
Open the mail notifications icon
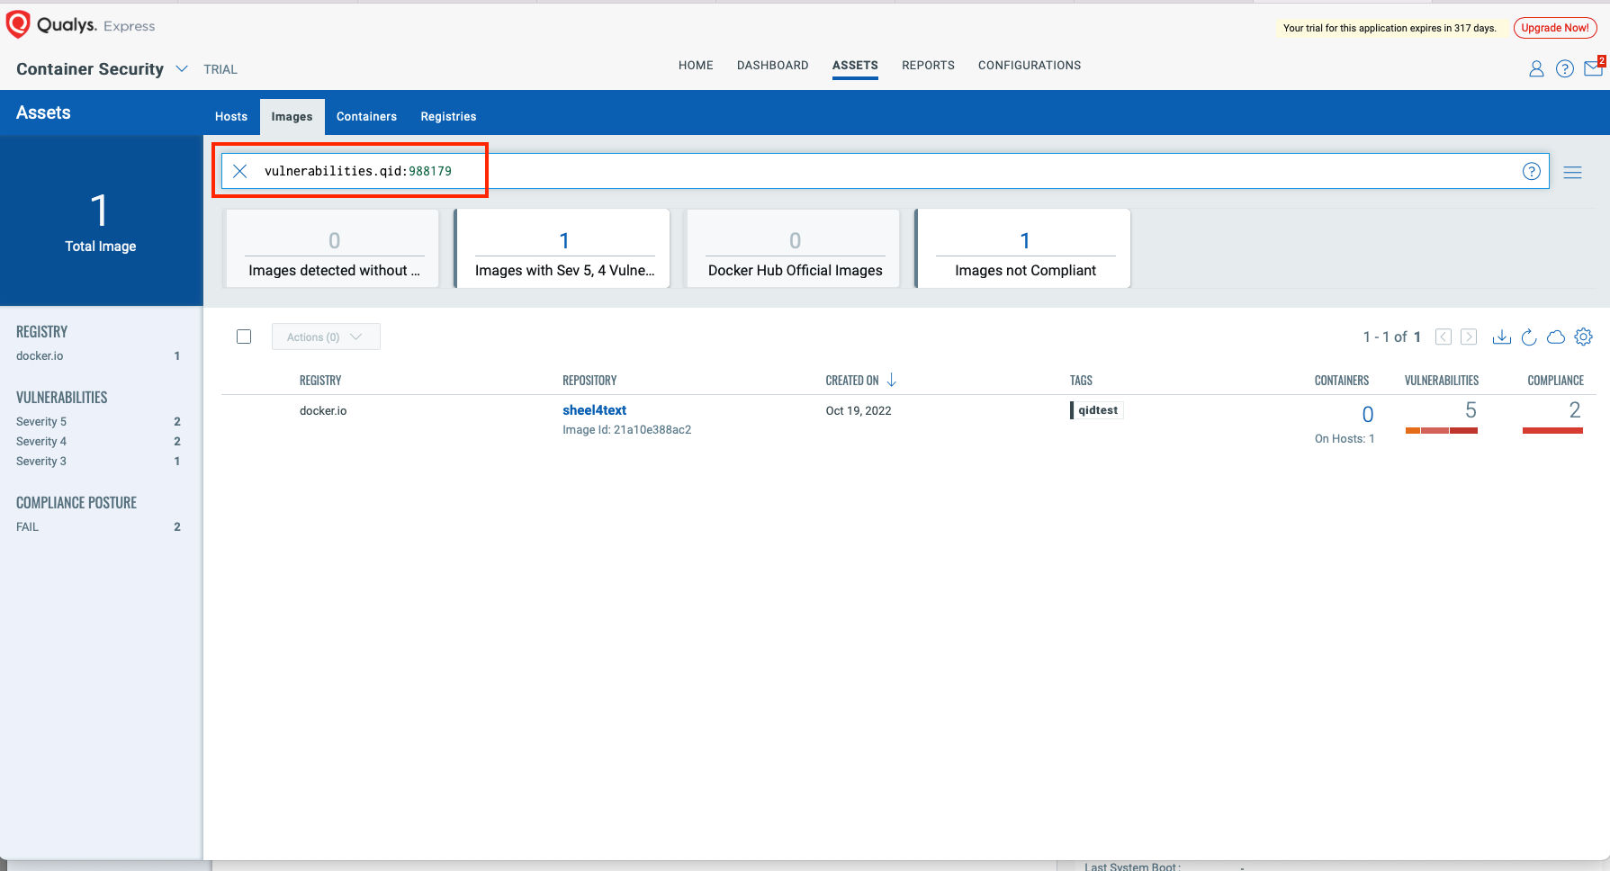(x=1593, y=67)
